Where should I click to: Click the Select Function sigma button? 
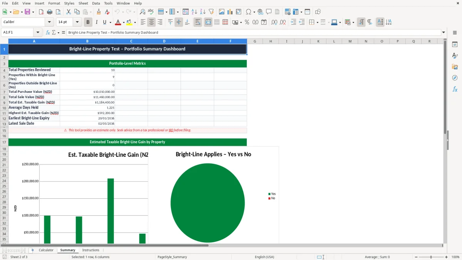pos(54,32)
